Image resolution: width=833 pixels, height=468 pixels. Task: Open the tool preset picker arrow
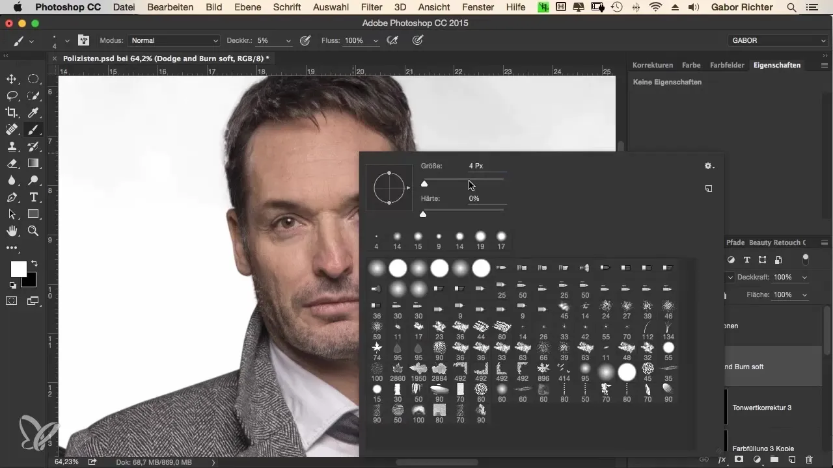31,40
